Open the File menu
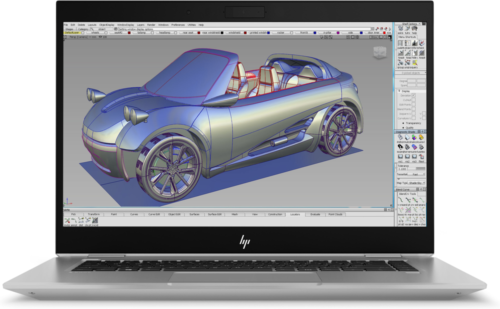Image resolution: width=500 pixels, height=309 pixels. [65, 25]
